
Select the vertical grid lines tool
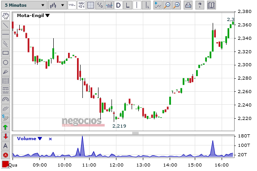click(5, 81)
